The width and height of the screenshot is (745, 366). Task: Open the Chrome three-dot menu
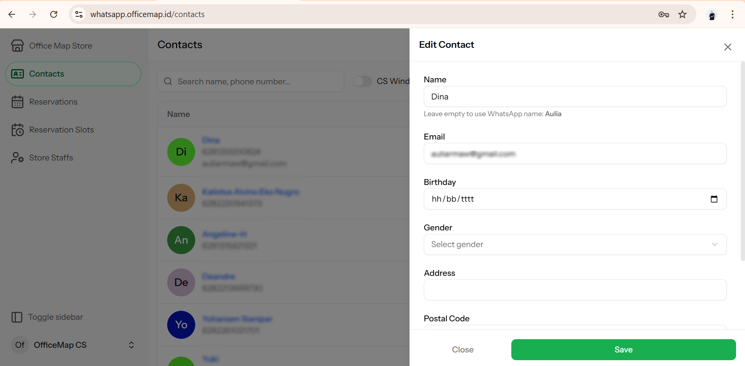coord(733,14)
